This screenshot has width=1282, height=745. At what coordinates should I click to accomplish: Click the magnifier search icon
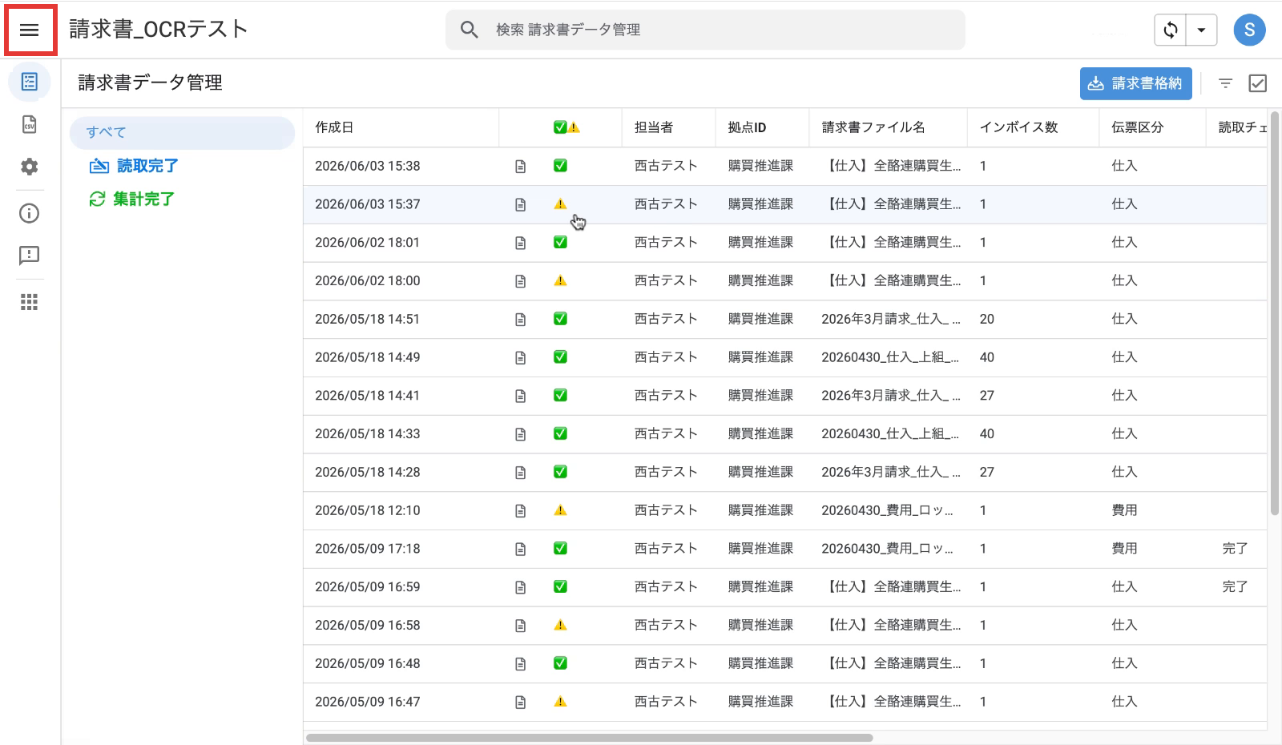(470, 30)
